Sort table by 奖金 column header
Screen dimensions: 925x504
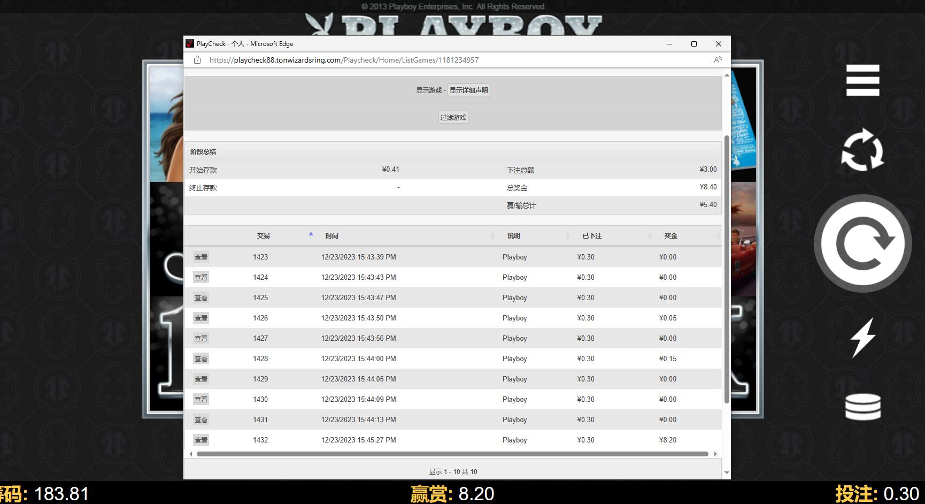670,235
